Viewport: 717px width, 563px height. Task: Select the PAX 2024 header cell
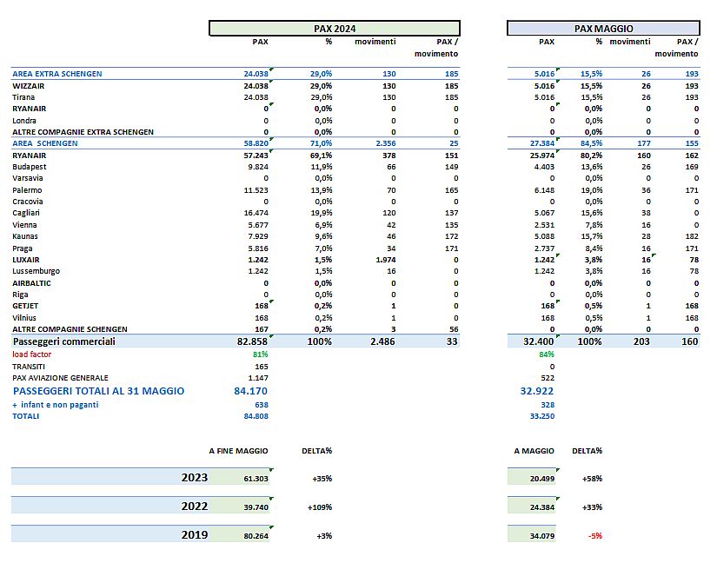tap(335, 29)
